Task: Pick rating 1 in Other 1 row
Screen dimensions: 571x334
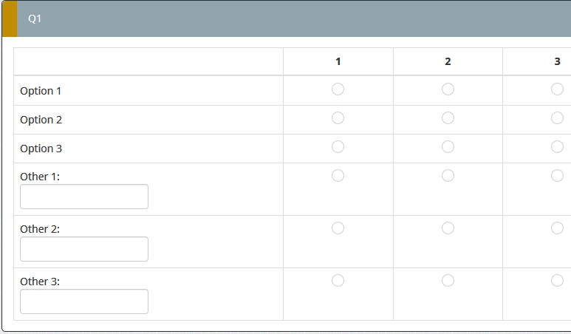Action: pyautogui.click(x=338, y=176)
